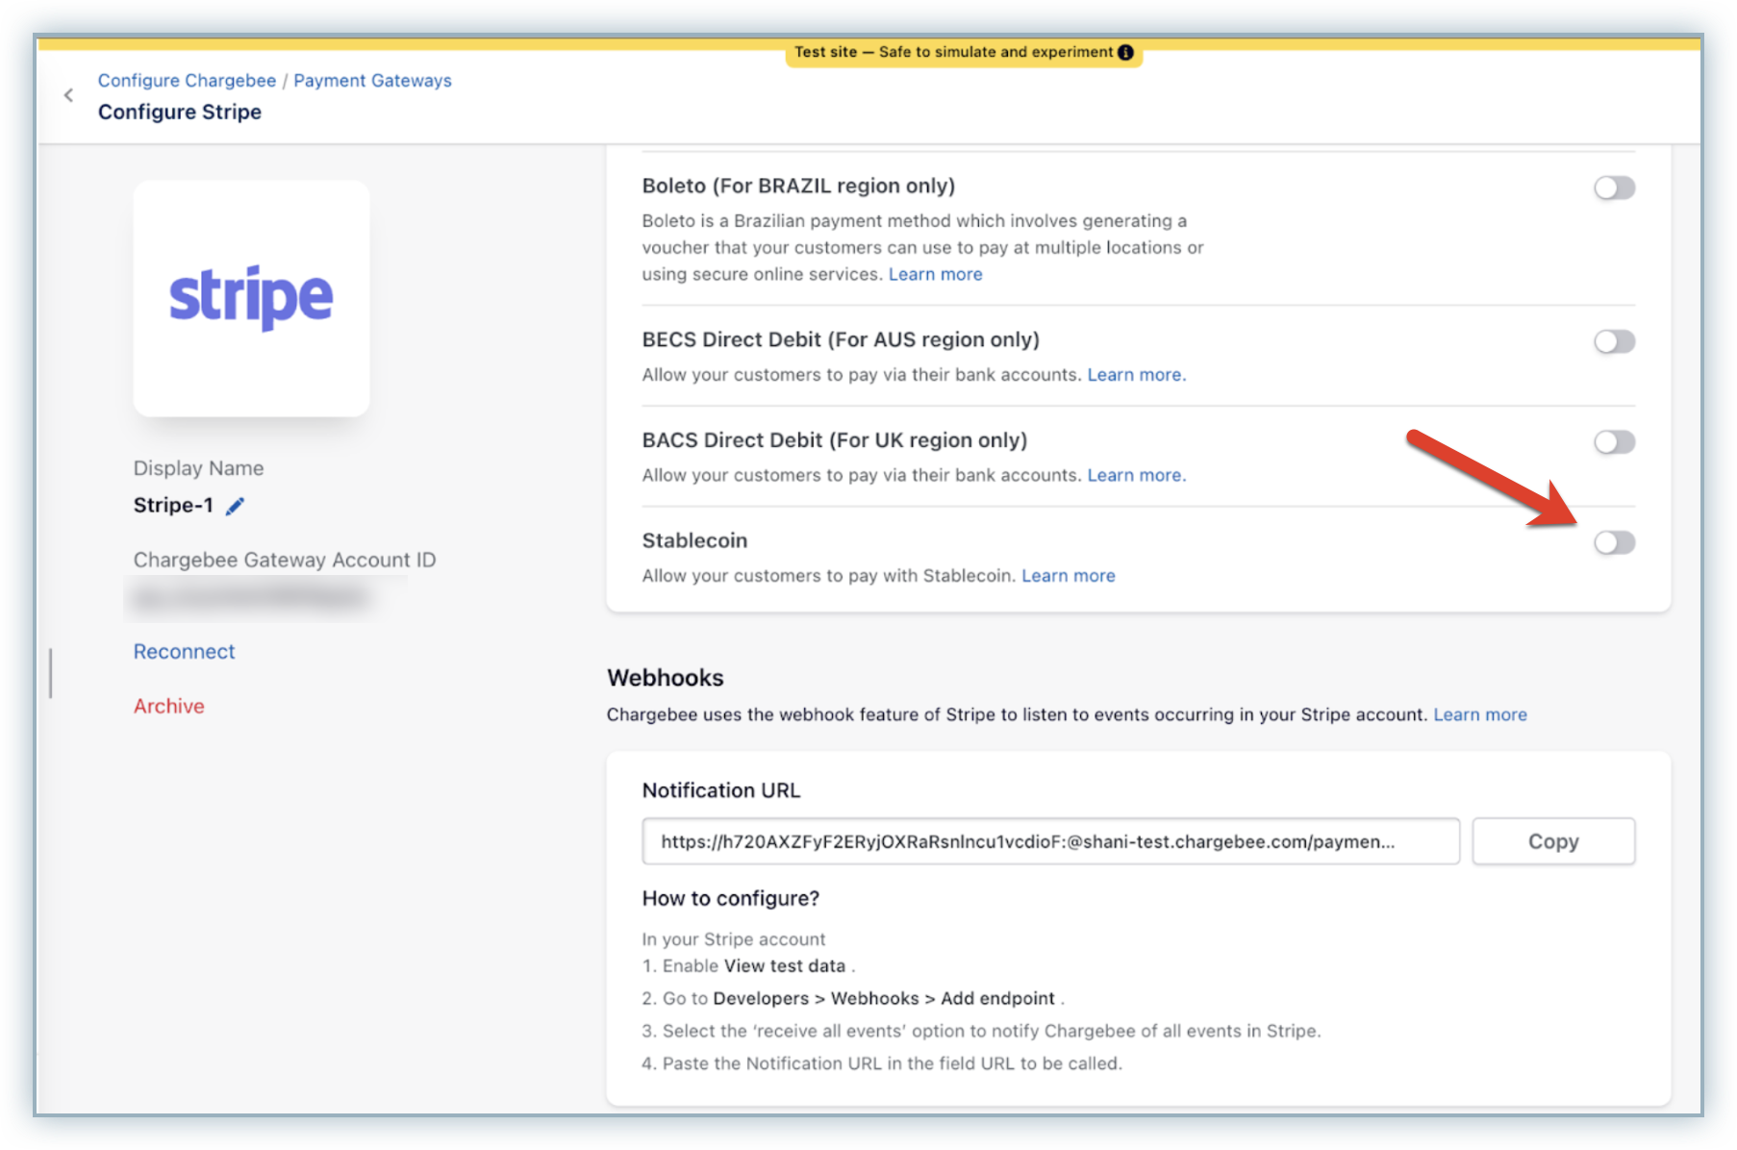Click the info icon on test site banner
The height and width of the screenshot is (1150, 1737).
(1125, 52)
